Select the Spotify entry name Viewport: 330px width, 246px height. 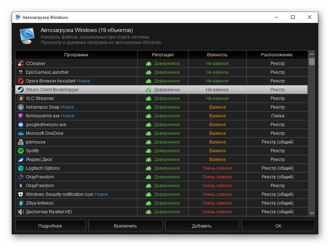[32, 151]
